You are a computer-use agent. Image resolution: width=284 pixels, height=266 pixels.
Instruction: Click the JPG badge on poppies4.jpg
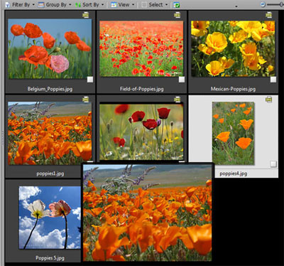point(268,100)
